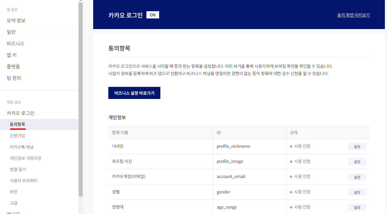Click 성별 item name
This screenshot has height=214, width=387.
coord(116,192)
